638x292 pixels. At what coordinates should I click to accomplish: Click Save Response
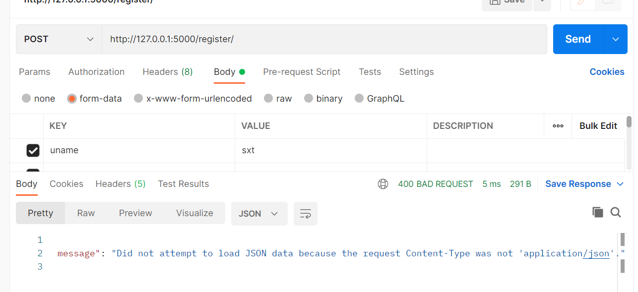(x=578, y=184)
